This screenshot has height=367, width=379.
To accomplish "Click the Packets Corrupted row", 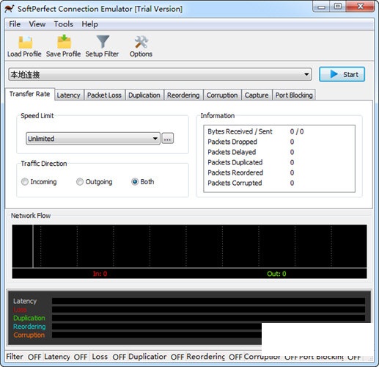I will coord(251,183).
